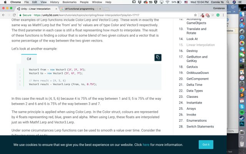Open Siri from the dock
Viewport: 246px width, 154px height.
(242, 20)
